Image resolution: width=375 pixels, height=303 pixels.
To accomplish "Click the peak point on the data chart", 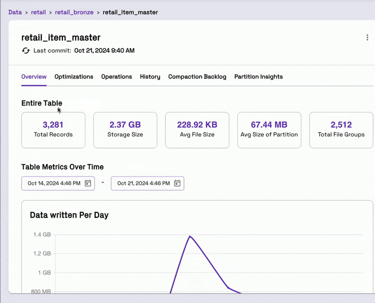I will point(190,236).
